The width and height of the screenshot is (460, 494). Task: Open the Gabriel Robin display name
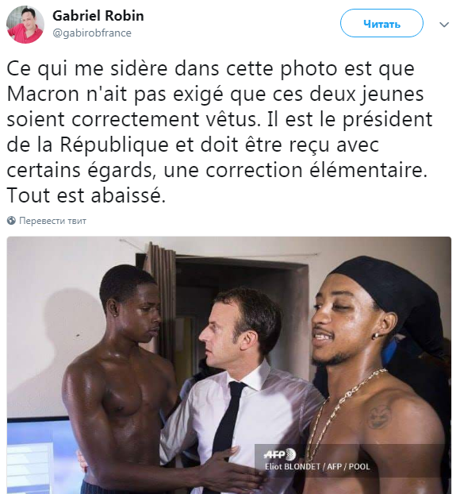(98, 16)
